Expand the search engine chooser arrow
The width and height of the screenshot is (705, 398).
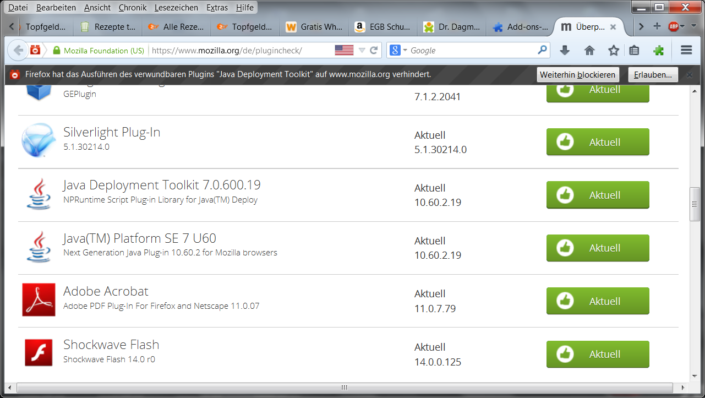405,50
